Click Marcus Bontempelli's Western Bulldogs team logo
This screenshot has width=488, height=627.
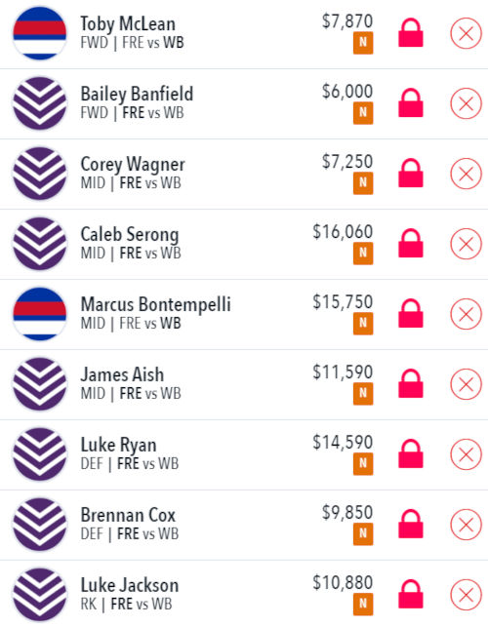(x=40, y=314)
